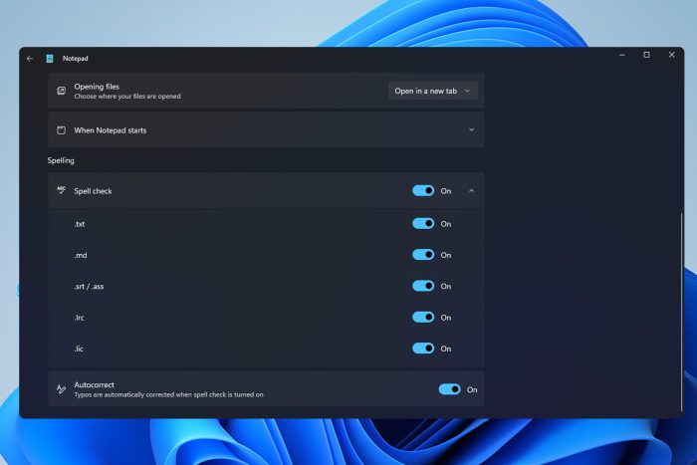Click 'Choose where your files are opened' text
The height and width of the screenshot is (465, 697).
pos(127,96)
